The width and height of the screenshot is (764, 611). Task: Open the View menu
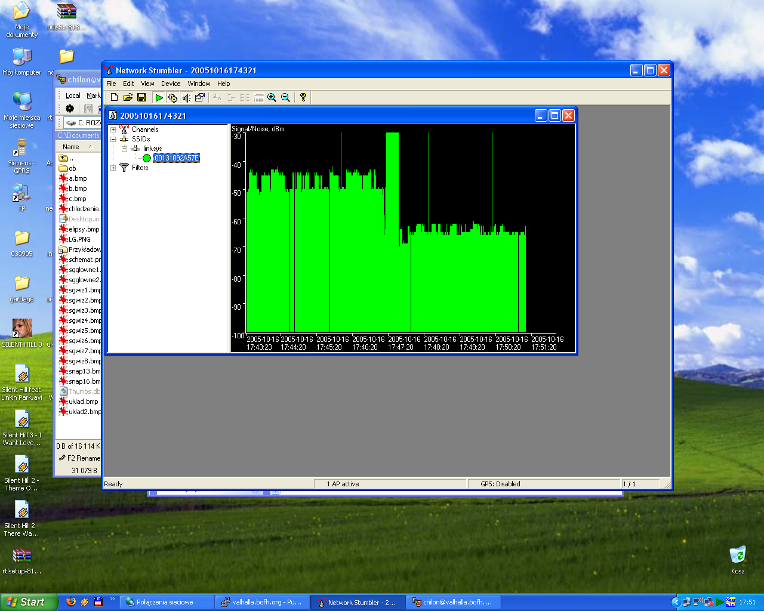147,84
